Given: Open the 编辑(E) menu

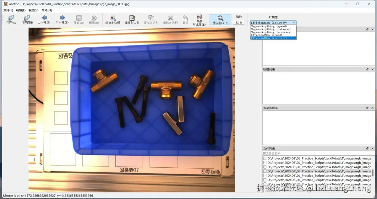Looking at the screenshot, I should coord(21,10).
